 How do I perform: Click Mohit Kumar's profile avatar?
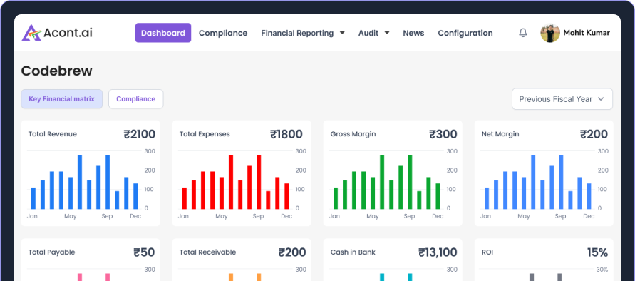[x=550, y=33]
